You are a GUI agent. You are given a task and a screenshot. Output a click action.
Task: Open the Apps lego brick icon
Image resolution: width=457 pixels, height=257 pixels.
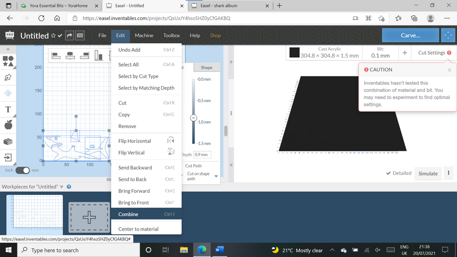tap(8, 141)
